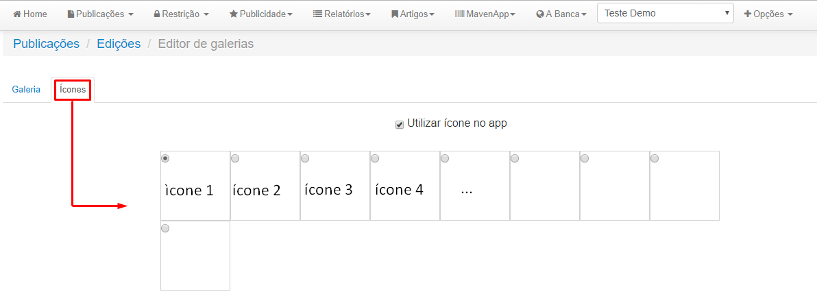Viewport: 817px width, 307px height.
Task: Select the ícone 3 thumbnail tile
Action: (x=335, y=186)
